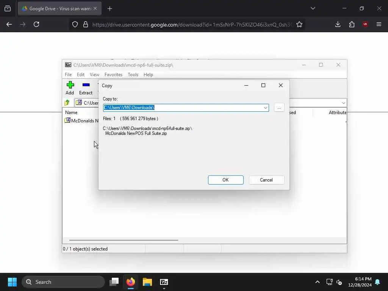Click the site security padlock icon
Screen dimensions: 388x291
[86, 24]
